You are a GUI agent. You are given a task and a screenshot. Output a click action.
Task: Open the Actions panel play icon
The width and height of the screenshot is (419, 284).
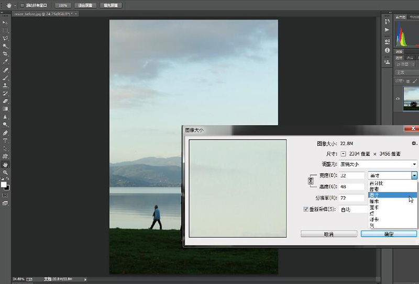coord(387,30)
